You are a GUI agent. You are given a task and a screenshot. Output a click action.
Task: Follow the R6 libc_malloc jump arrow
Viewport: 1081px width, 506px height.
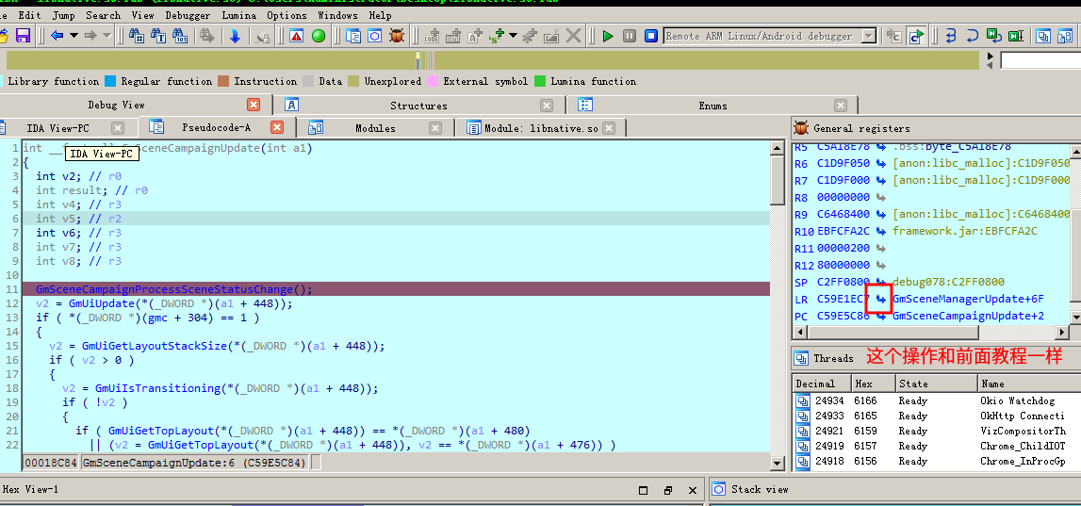(x=880, y=163)
